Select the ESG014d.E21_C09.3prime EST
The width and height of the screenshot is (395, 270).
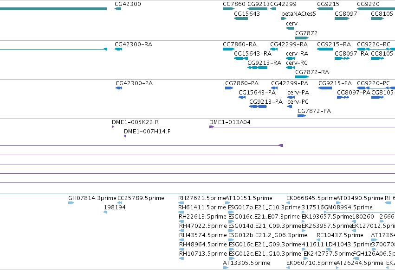(231, 231)
